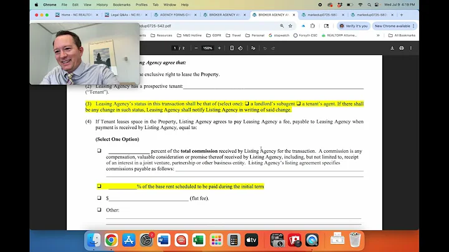Open PDF viewer more actions menu

point(411,48)
